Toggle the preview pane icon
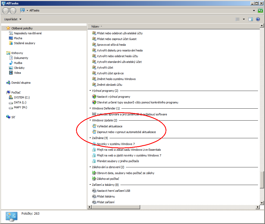The image size is (265, 224). (x=251, y=19)
